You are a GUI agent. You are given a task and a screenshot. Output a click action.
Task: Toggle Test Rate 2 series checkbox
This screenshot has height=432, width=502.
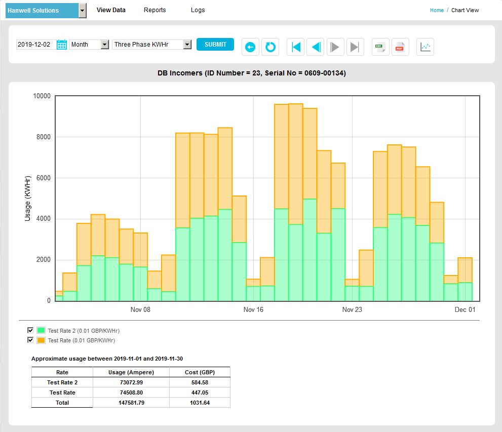[x=30, y=330]
